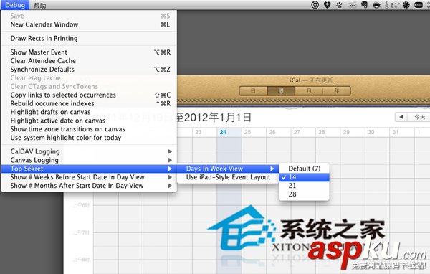This screenshot has width=430, height=274.
Task: Toggle Use system highlight color for today
Action: (x=89, y=138)
